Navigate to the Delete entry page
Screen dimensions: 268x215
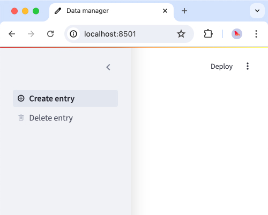coord(65,118)
